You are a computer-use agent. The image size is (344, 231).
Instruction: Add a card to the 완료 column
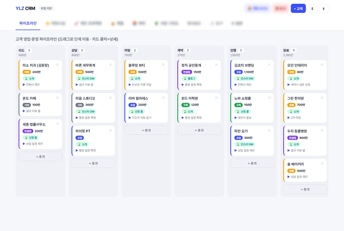(x=305, y=189)
